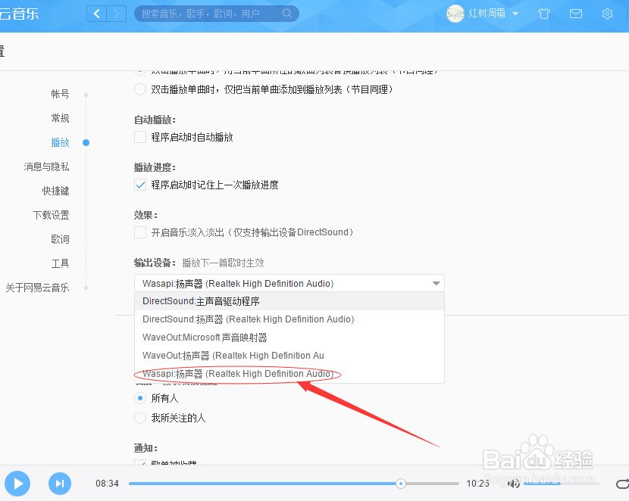
Task: Go forward with the right arrow button
Action: pos(117,14)
